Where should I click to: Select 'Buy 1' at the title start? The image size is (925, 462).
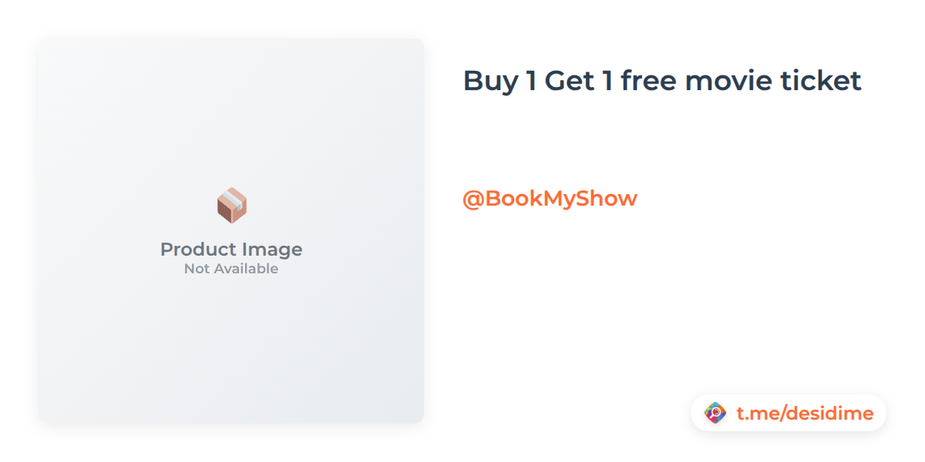point(500,80)
